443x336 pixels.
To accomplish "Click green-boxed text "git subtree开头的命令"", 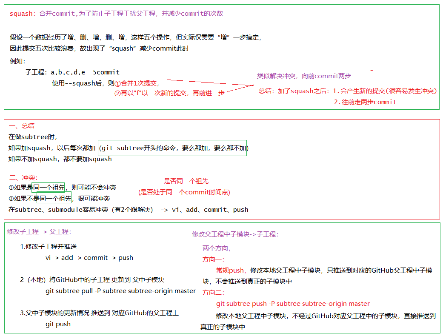I will tap(140, 148).
